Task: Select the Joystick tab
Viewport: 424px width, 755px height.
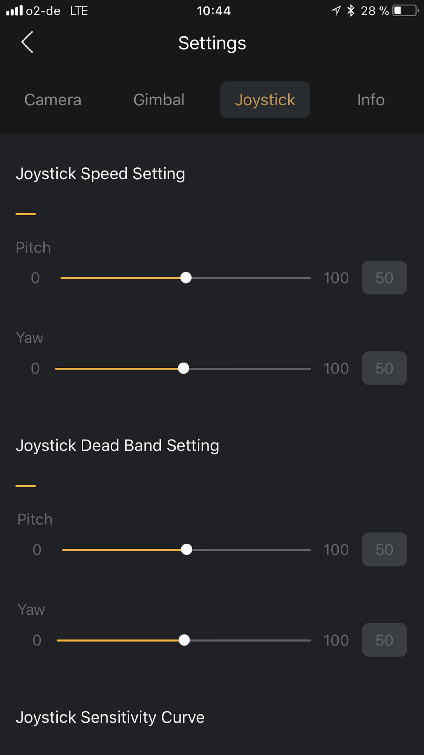Action: (265, 100)
